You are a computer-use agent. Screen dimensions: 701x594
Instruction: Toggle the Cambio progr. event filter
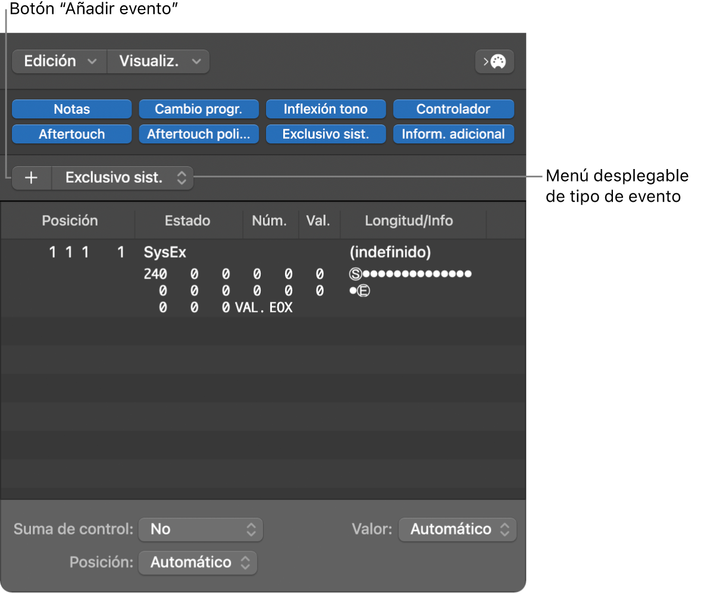coord(199,109)
